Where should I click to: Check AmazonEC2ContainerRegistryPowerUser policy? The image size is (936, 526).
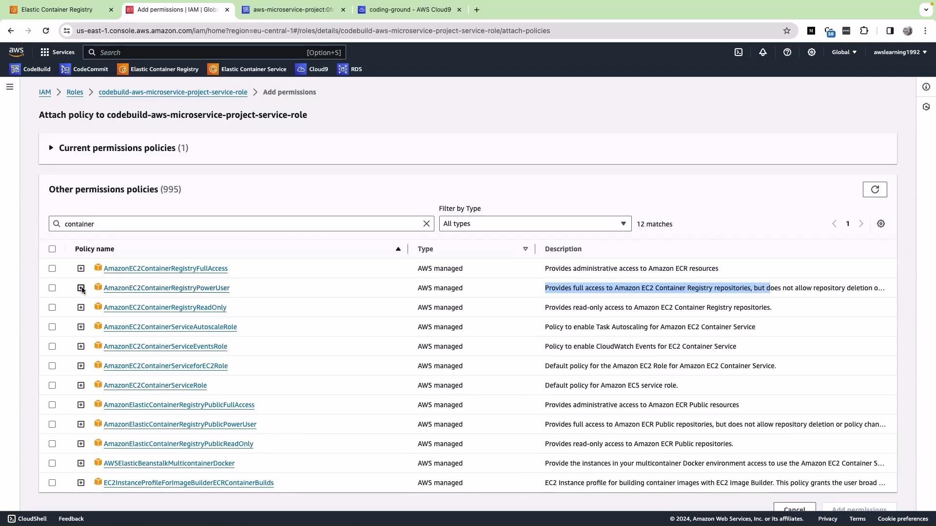click(52, 288)
